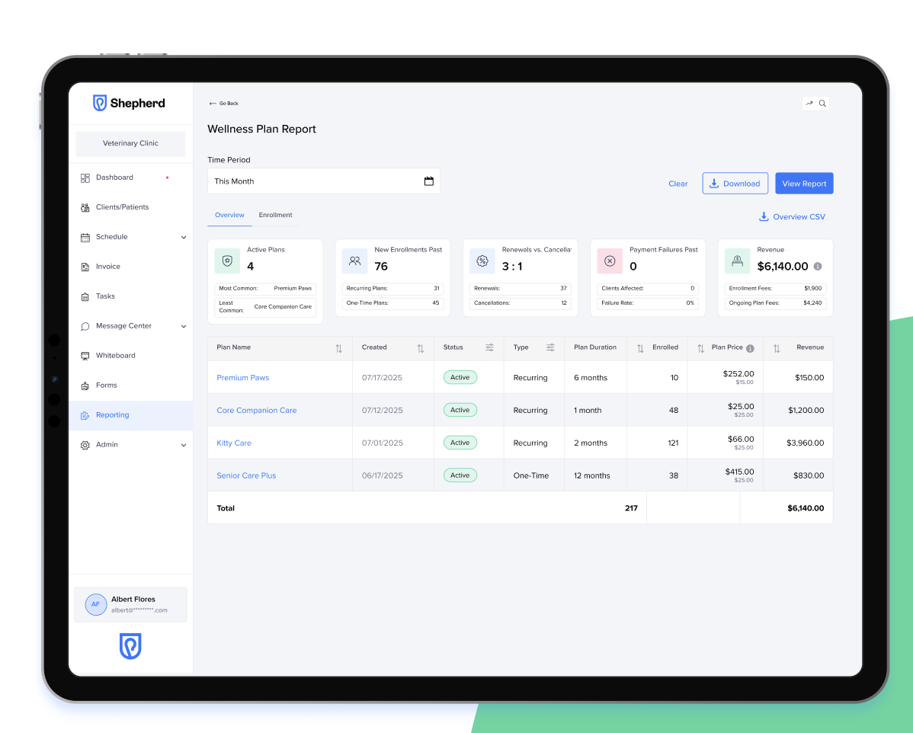Viewport: 913px width, 733px height.
Task: Select Reporting in the sidebar
Action: click(130, 415)
